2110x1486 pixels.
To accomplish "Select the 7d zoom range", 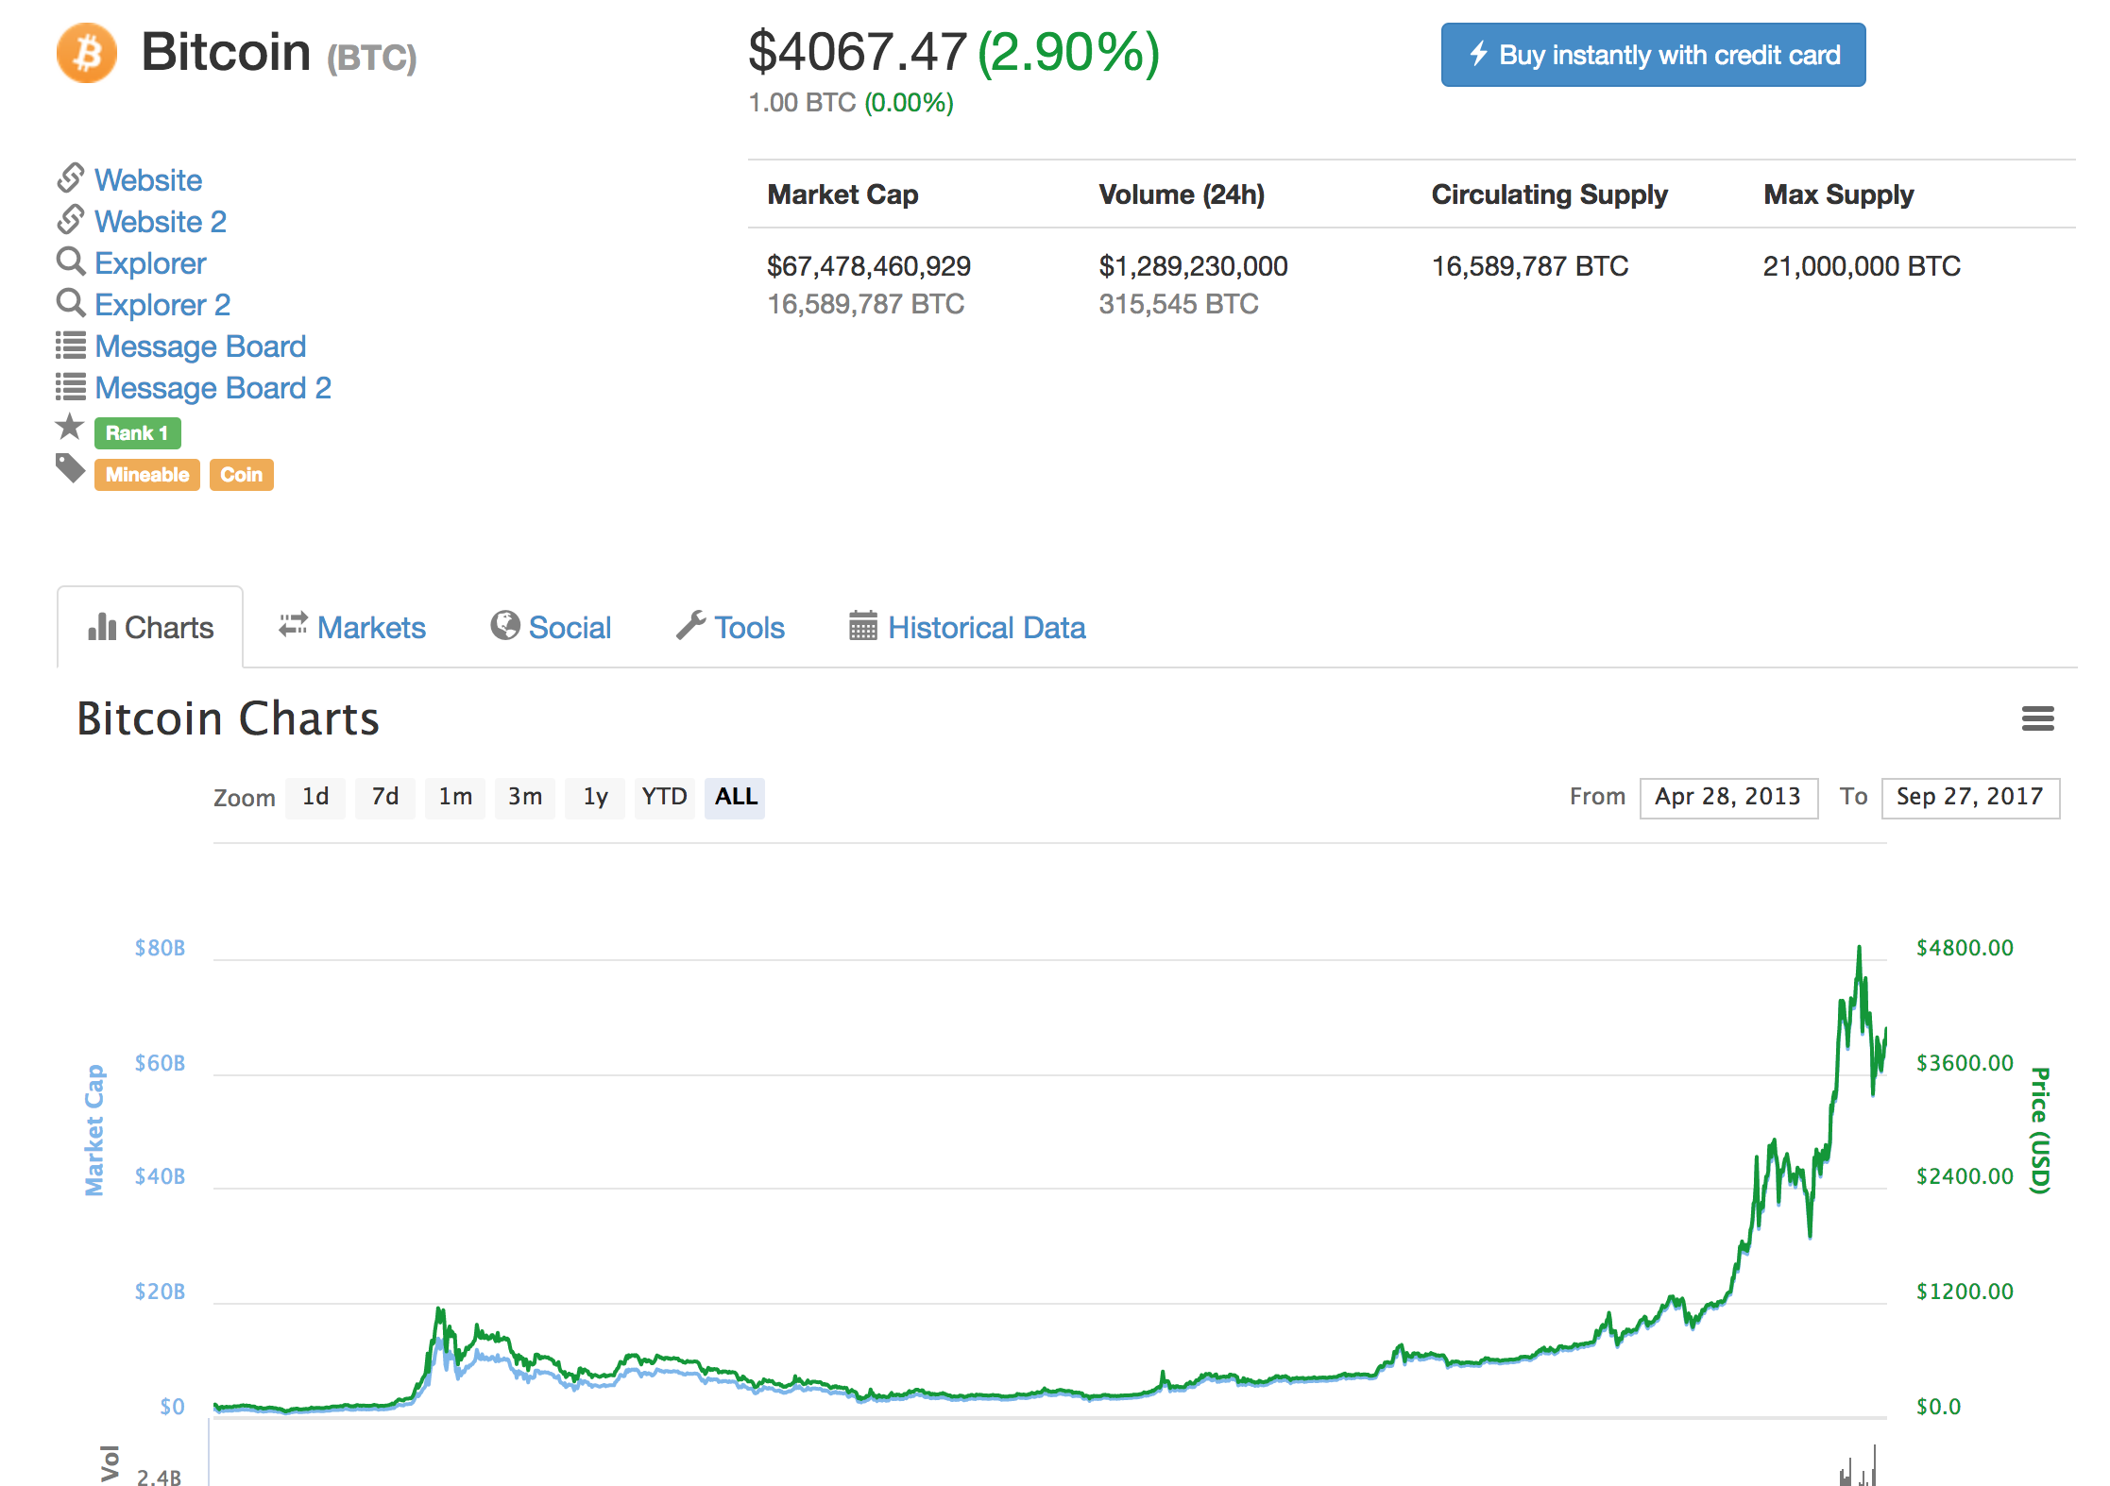I will [385, 798].
